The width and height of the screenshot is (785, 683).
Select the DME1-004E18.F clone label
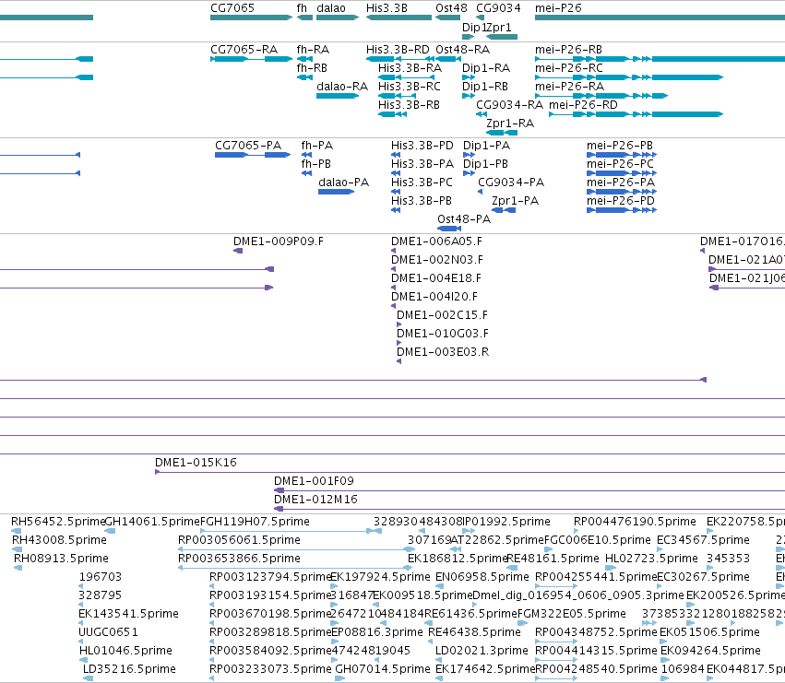435,278
